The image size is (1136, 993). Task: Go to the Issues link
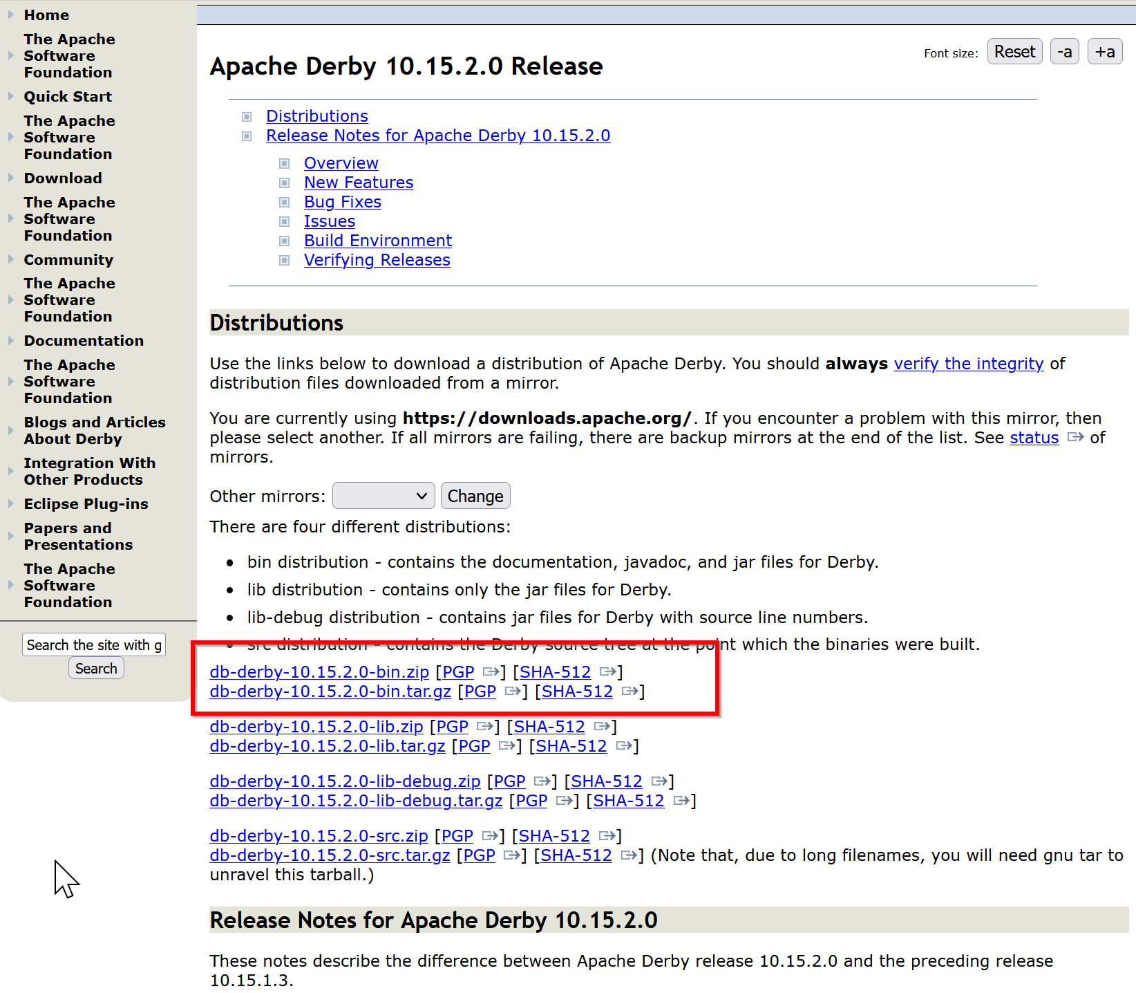(330, 221)
